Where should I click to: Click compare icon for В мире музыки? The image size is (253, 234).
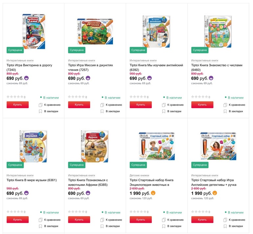(41, 220)
